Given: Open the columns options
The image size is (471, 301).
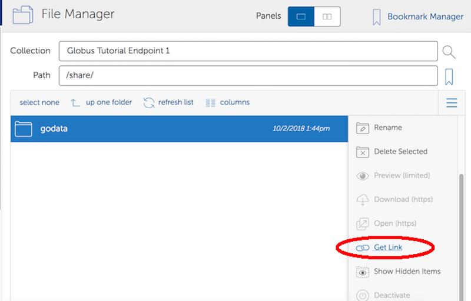Looking at the screenshot, I should point(234,102).
